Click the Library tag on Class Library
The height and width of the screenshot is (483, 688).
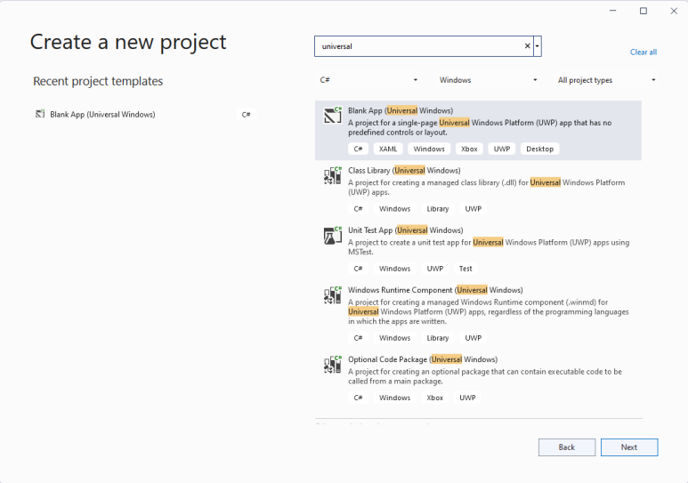[x=438, y=209]
